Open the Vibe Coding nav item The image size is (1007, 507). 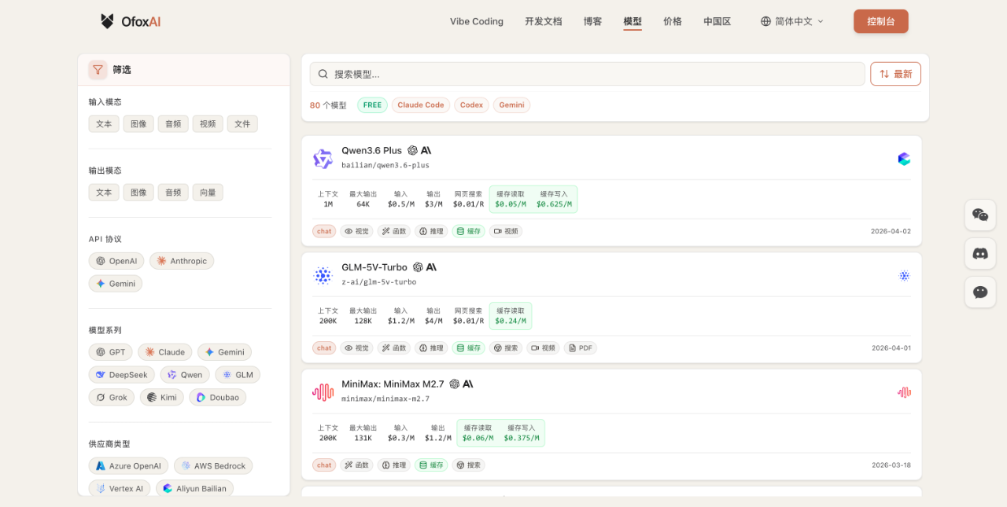tap(476, 21)
